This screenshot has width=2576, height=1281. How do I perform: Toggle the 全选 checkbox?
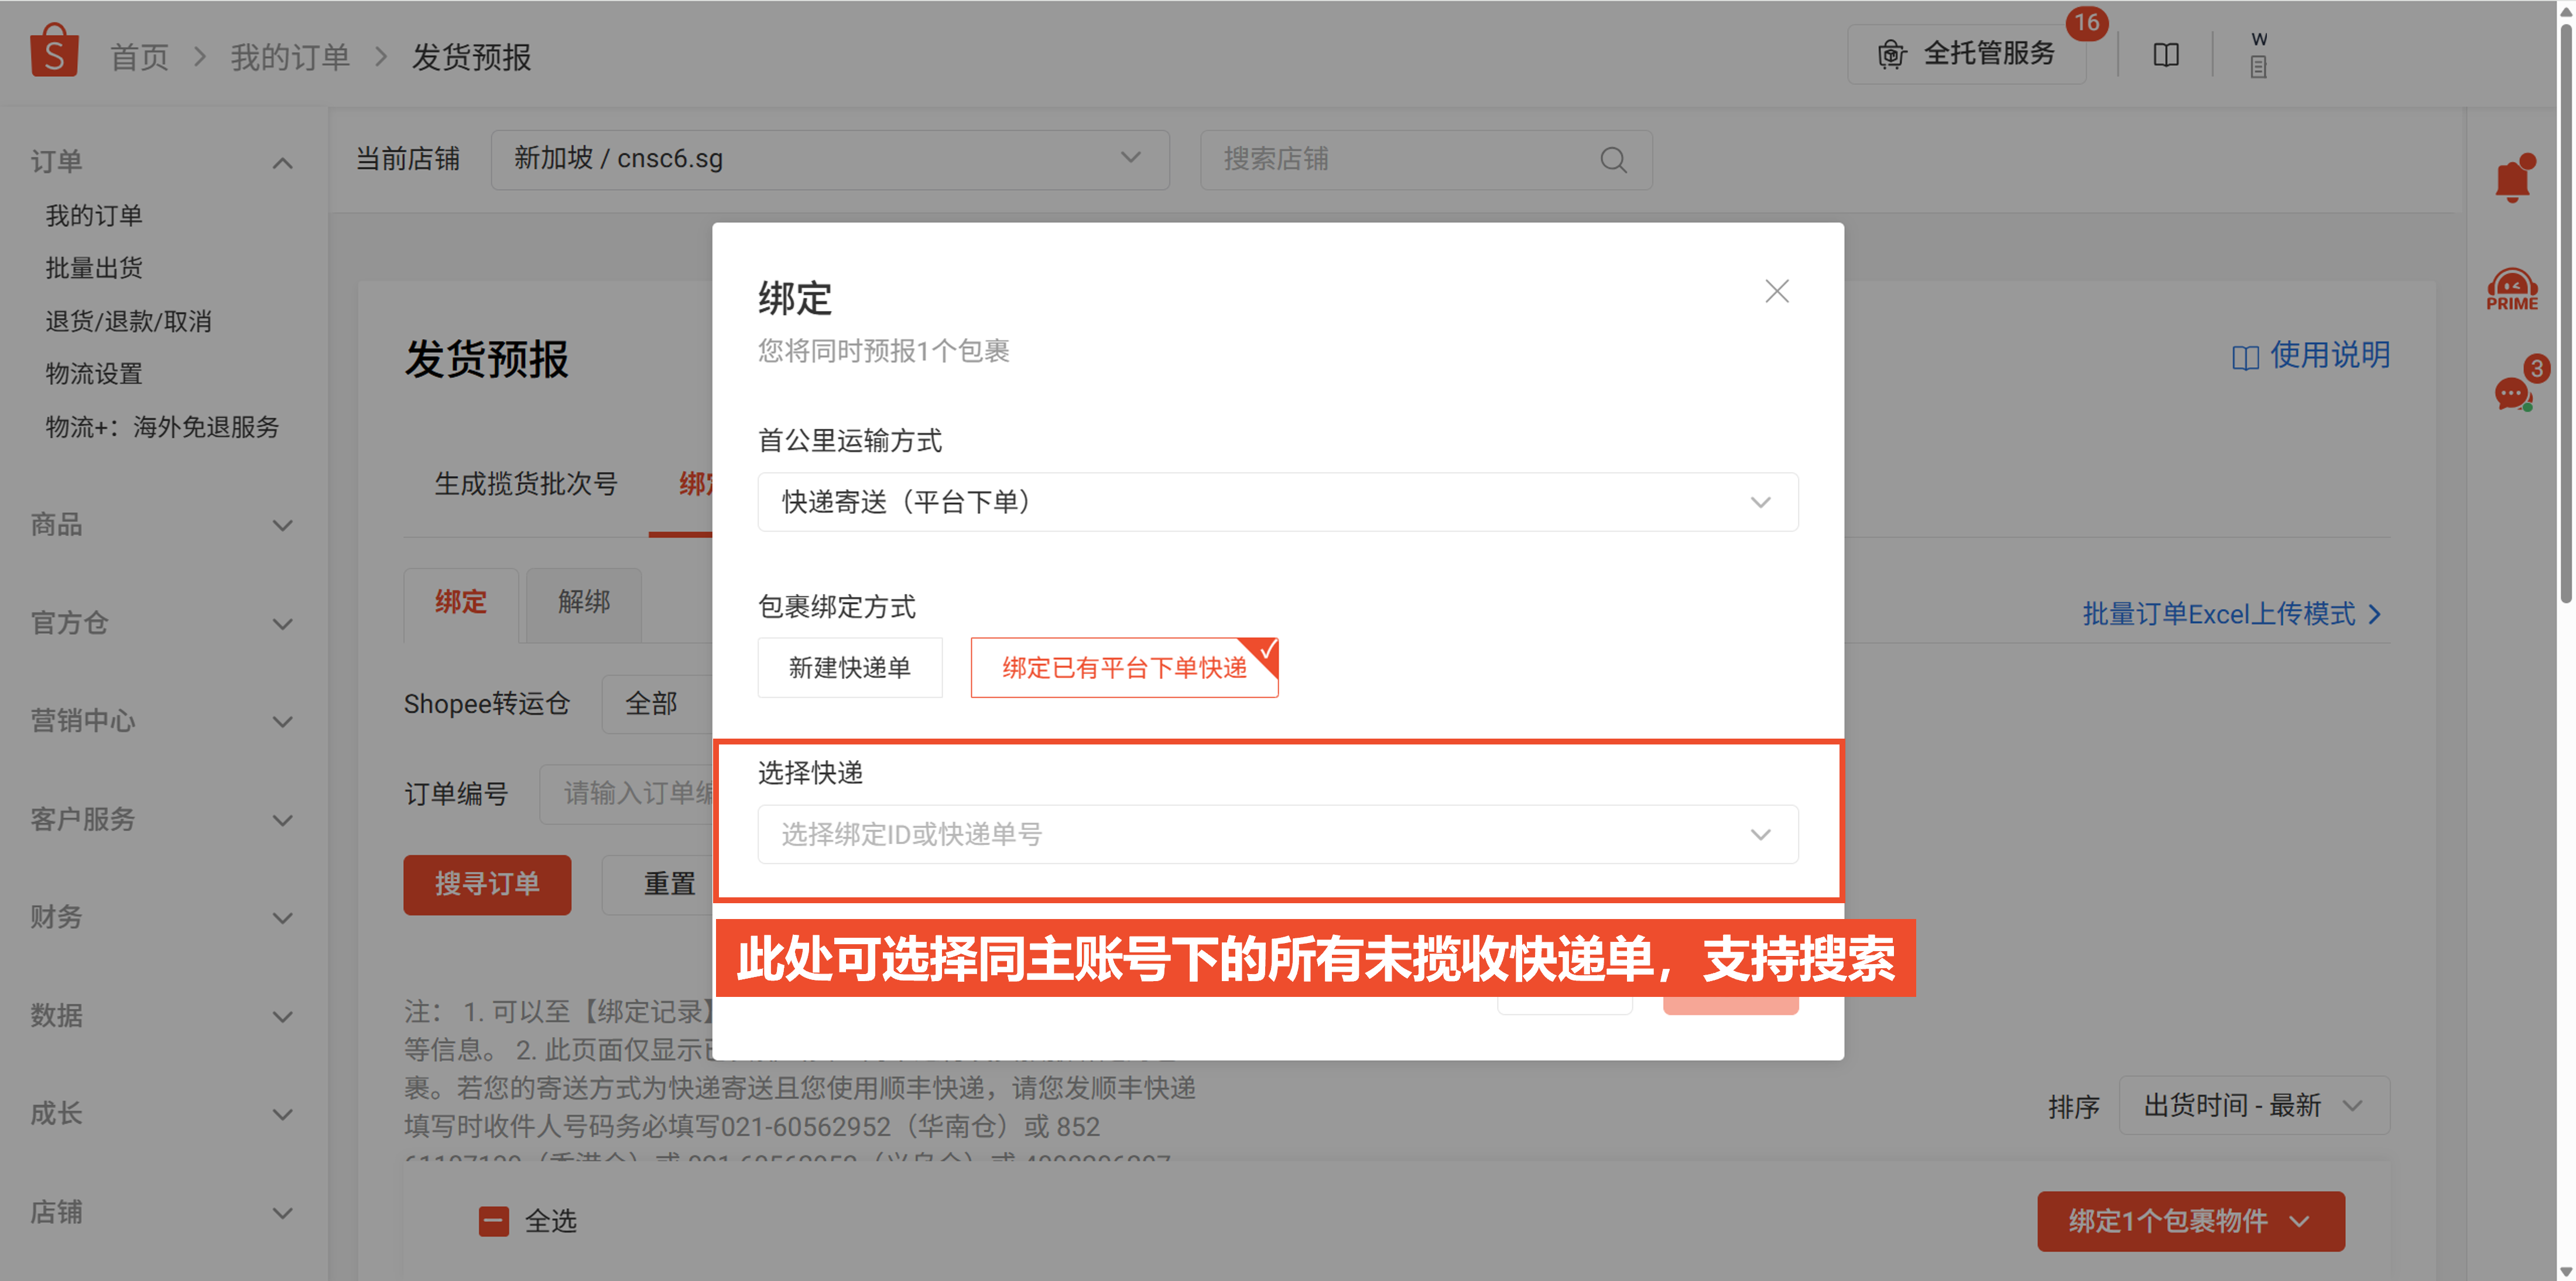point(493,1221)
